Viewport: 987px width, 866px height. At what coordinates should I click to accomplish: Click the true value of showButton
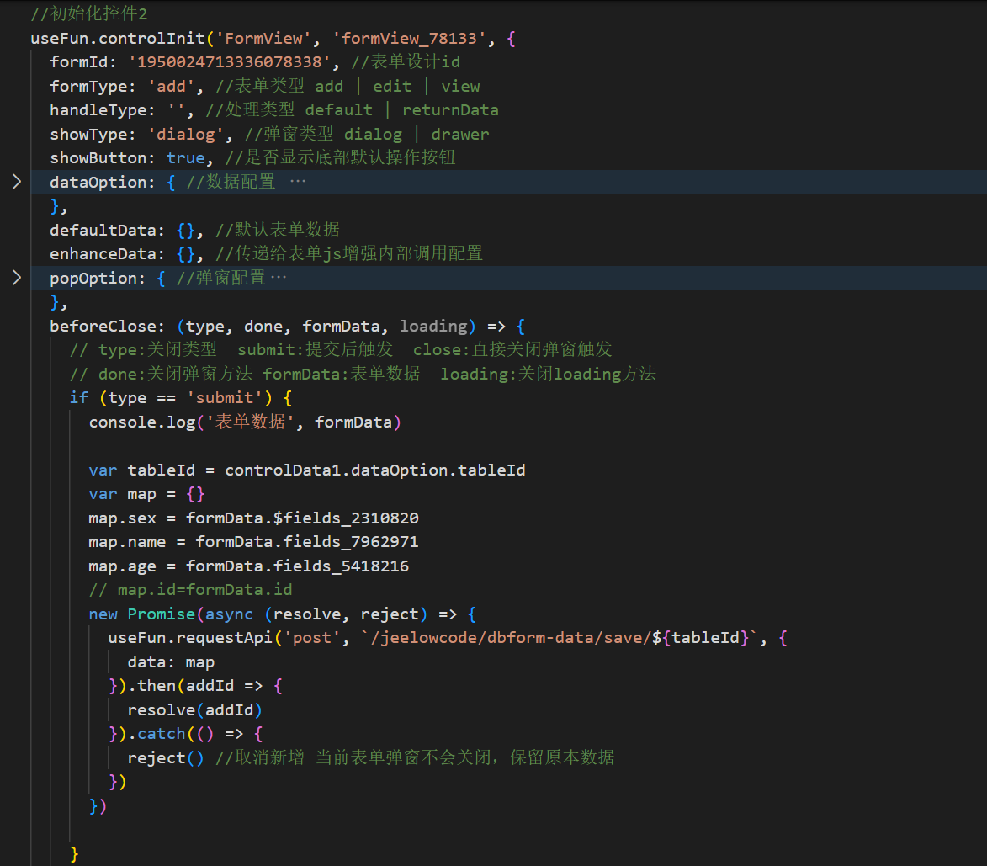(185, 158)
